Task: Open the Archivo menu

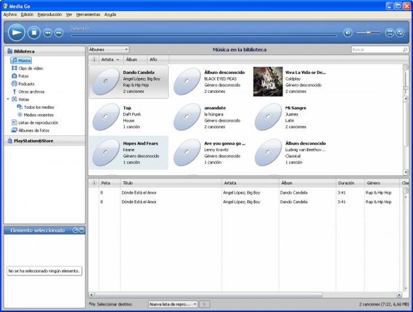Action: [10, 15]
